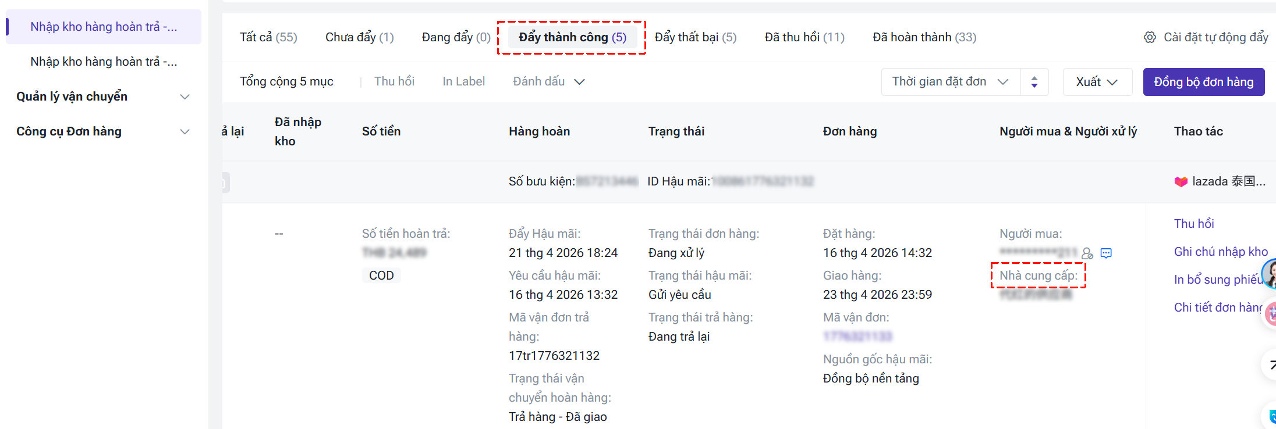Viewport: 1276px width, 429px height.
Task: Click the Đồng bộ nền tảng source value
Action: pos(871,378)
